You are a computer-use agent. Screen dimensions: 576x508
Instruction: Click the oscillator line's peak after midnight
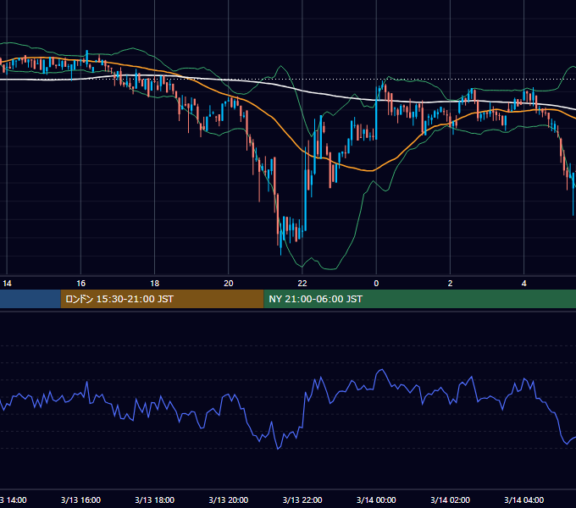pyautogui.click(x=382, y=370)
